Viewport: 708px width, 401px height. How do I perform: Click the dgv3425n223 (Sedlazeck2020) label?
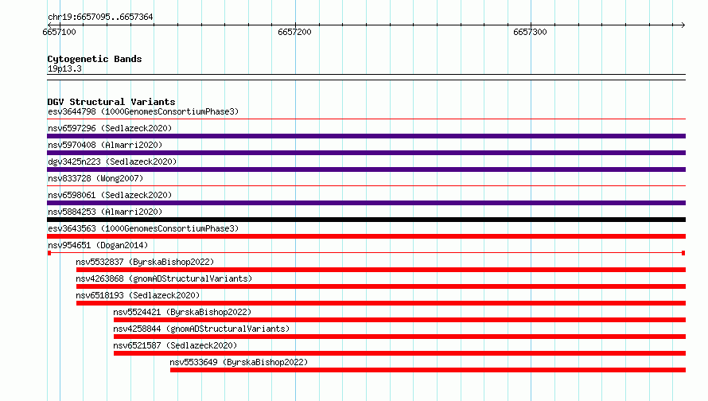point(112,162)
